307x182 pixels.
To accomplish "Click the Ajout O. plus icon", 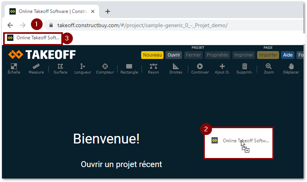I will click(222, 68).
